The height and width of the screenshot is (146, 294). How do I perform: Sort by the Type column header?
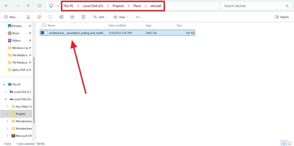pos(148,26)
